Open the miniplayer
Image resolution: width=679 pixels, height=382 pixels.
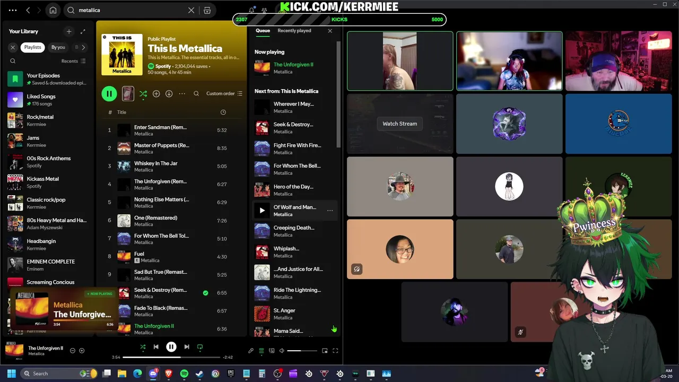[325, 351]
